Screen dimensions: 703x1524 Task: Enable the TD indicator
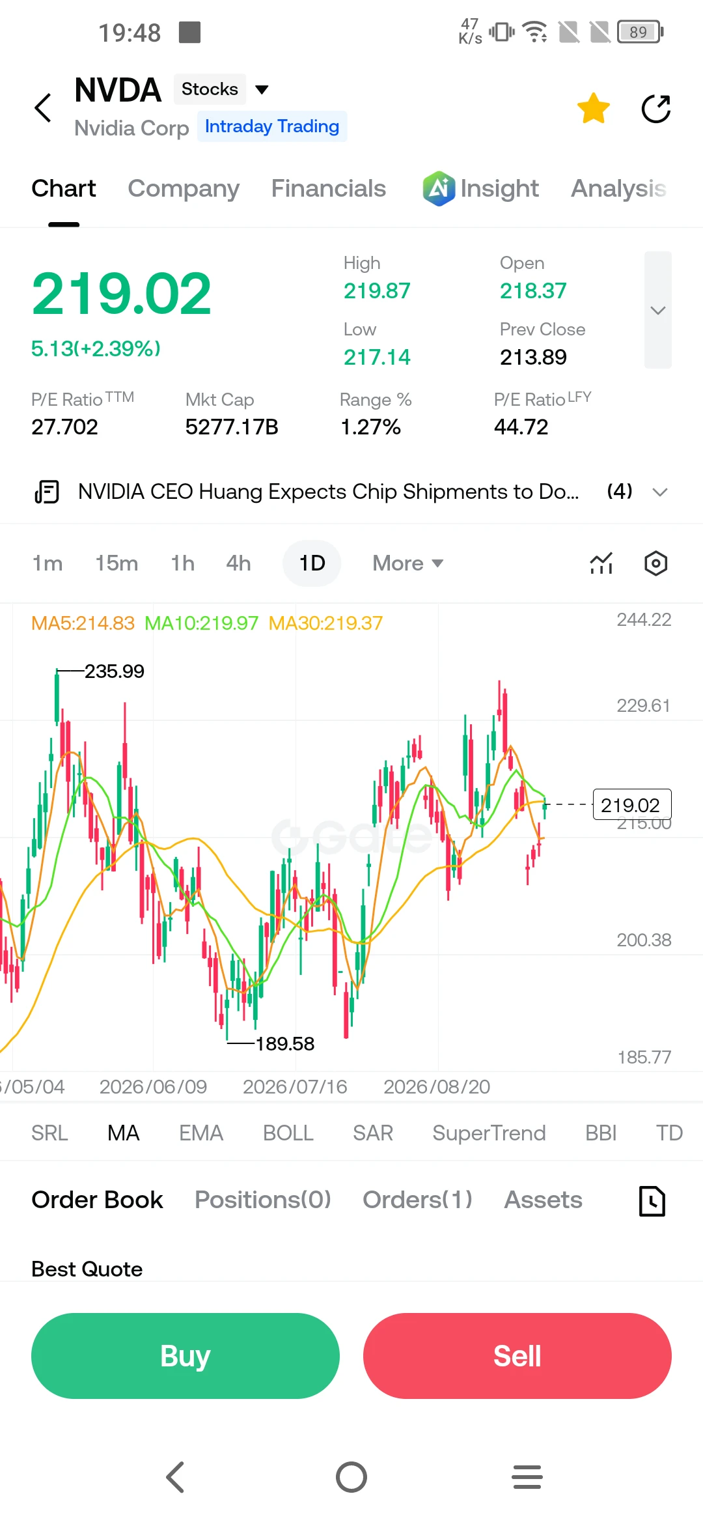[x=669, y=1133]
